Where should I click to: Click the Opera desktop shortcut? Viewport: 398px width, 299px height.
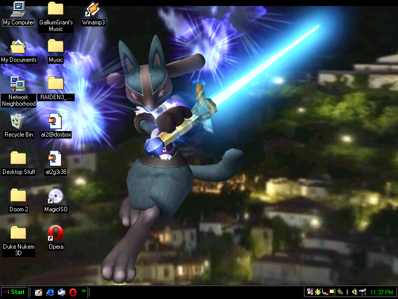pyautogui.click(x=56, y=233)
